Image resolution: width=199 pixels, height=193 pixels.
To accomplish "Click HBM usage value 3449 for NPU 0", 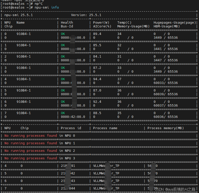I will [x=158, y=38].
